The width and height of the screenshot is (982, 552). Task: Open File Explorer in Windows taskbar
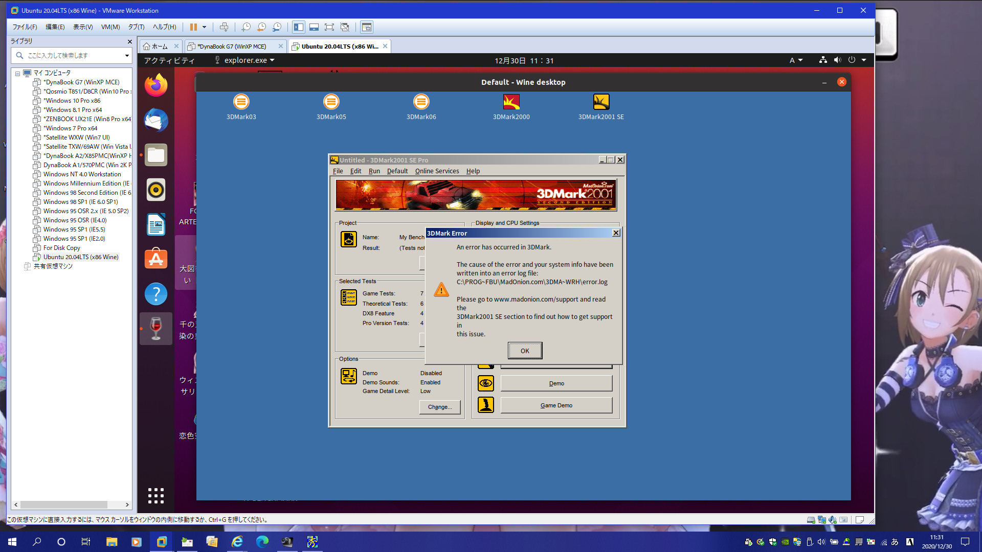[111, 542]
